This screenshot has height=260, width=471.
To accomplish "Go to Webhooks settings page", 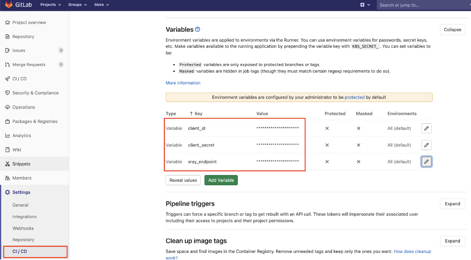I will coord(23,228).
